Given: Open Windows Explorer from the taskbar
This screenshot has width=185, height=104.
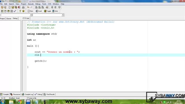Looking at the screenshot, I should [x=11, y=102].
